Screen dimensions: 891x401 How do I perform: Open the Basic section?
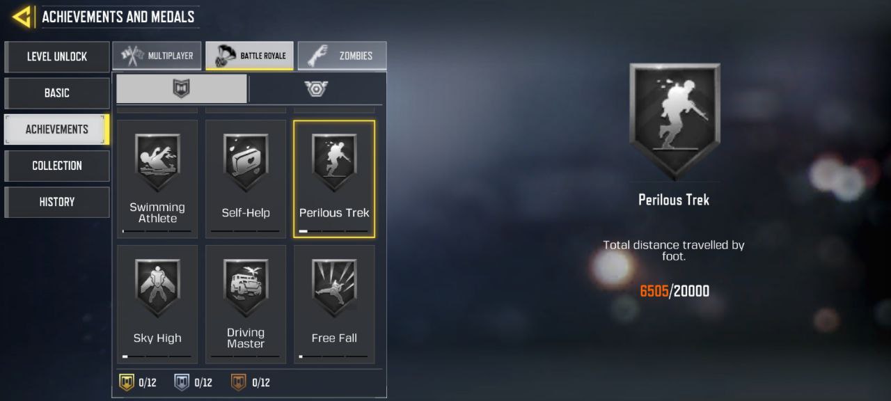click(x=57, y=93)
